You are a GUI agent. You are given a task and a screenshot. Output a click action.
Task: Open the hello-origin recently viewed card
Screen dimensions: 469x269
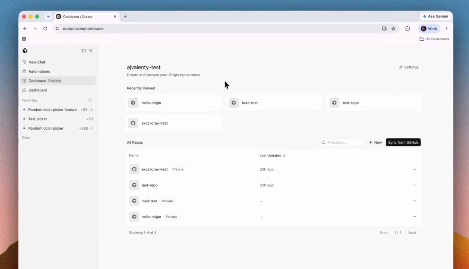(x=173, y=103)
